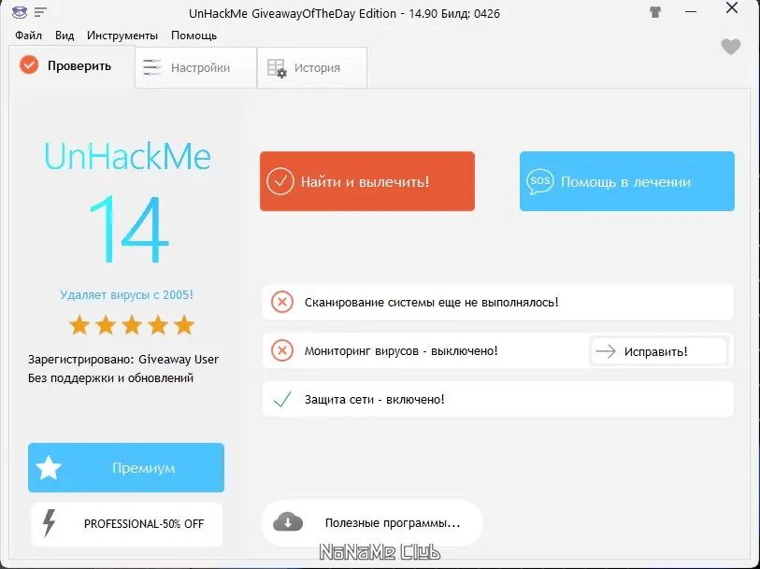Click the white star icon on Премиум

(49, 468)
